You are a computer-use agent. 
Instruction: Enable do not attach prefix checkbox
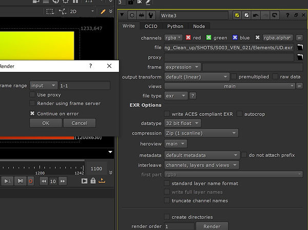244,155
